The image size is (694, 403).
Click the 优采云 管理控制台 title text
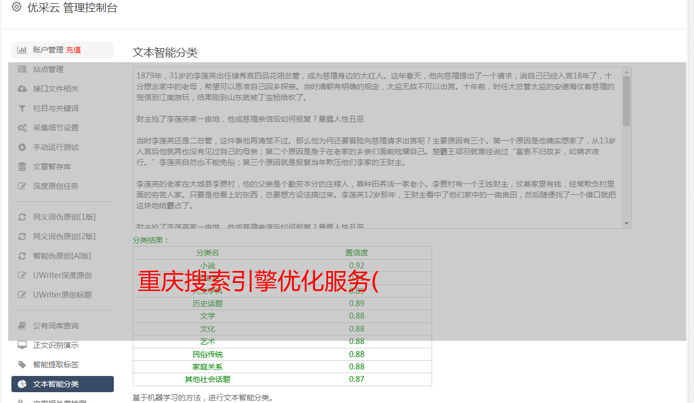[x=72, y=8]
